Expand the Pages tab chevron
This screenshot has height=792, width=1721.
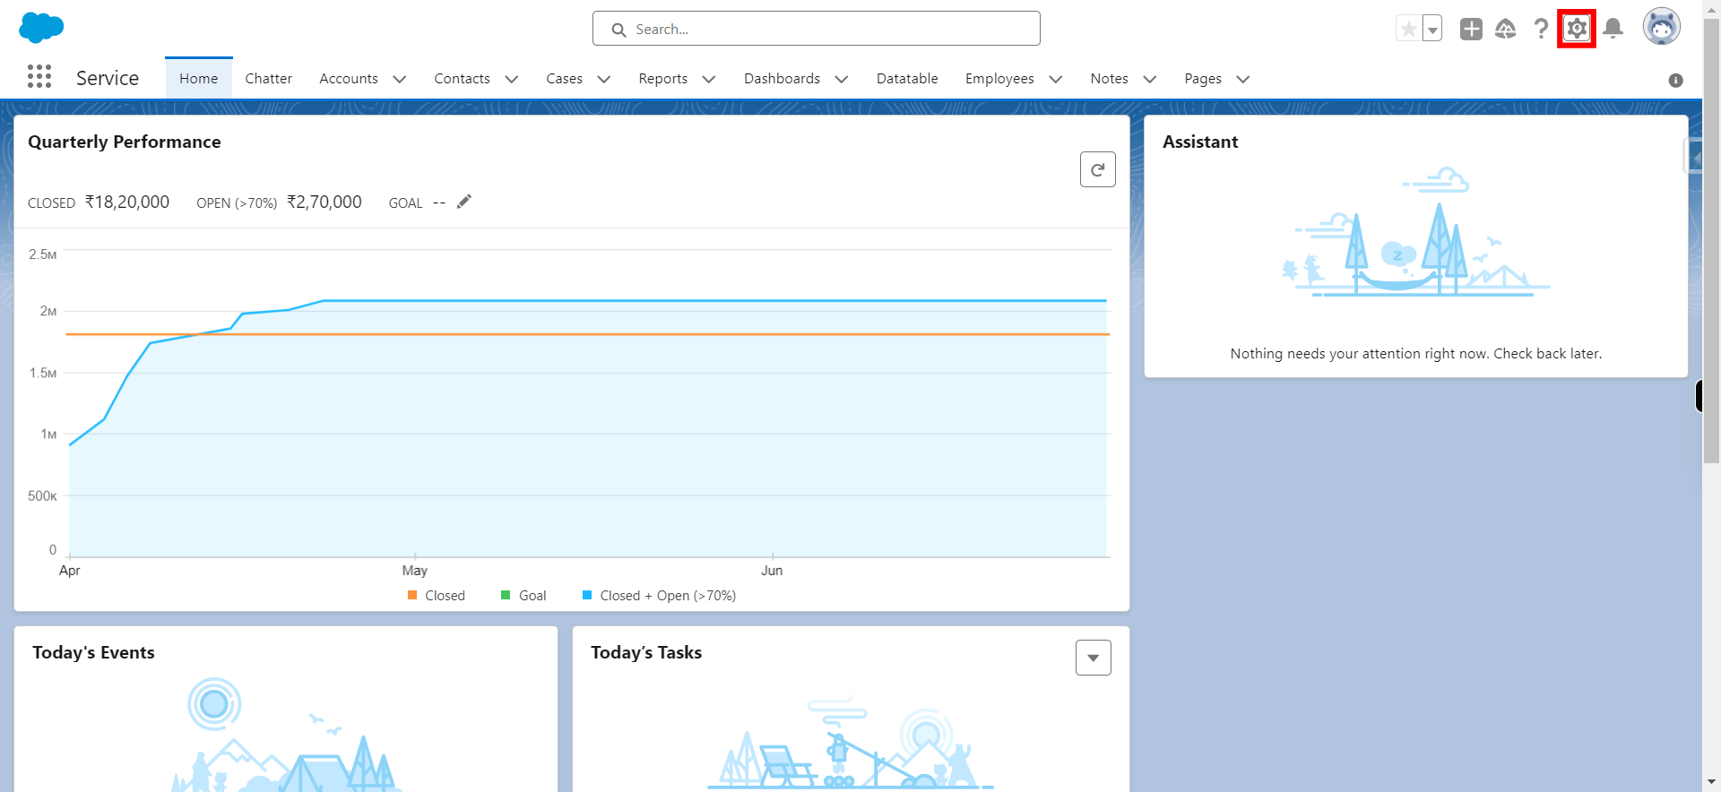1243,80
